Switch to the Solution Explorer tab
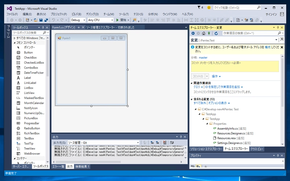The height and width of the screenshot is (181, 290). tap(206, 149)
